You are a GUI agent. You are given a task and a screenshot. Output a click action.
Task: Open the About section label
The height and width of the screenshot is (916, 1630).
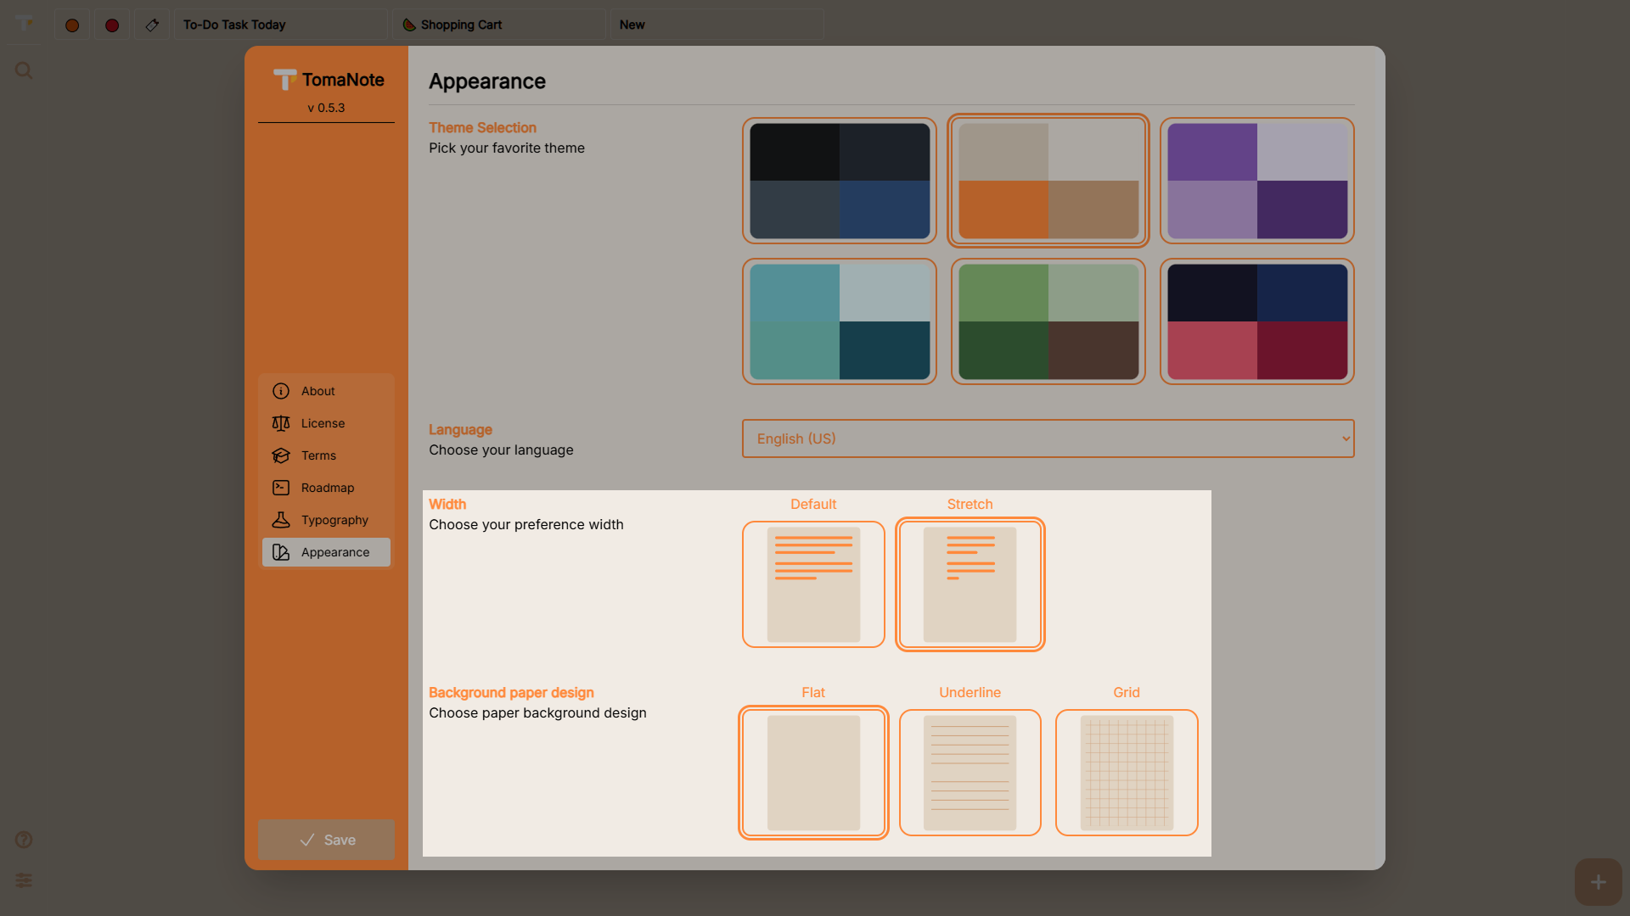point(318,391)
